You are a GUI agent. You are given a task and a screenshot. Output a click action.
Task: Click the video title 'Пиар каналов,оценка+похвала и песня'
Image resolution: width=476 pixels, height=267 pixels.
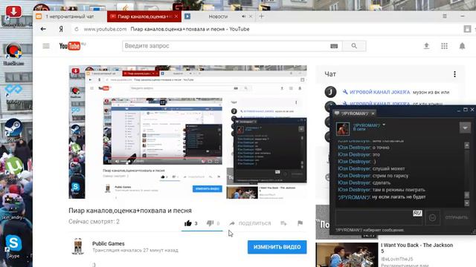click(130, 211)
